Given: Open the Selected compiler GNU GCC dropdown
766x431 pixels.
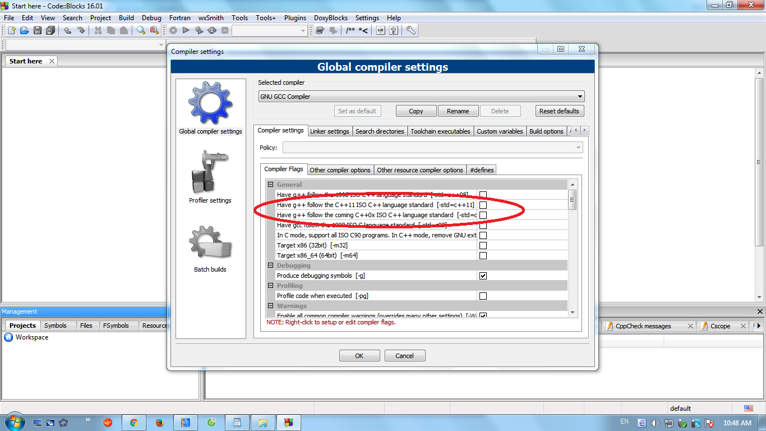Looking at the screenshot, I should click(421, 97).
